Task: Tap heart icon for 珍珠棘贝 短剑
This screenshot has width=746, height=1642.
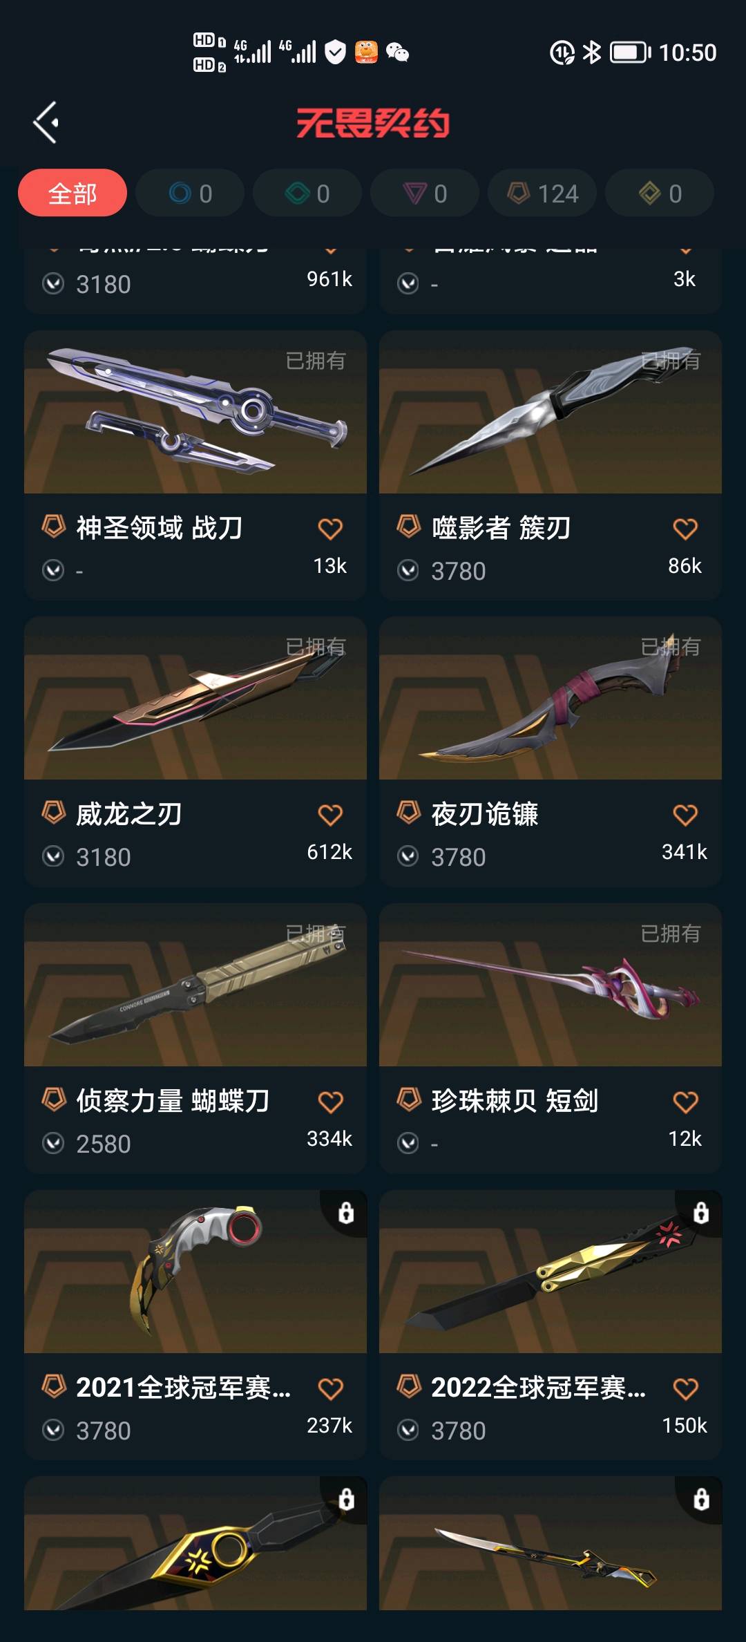Action: coord(685,1102)
